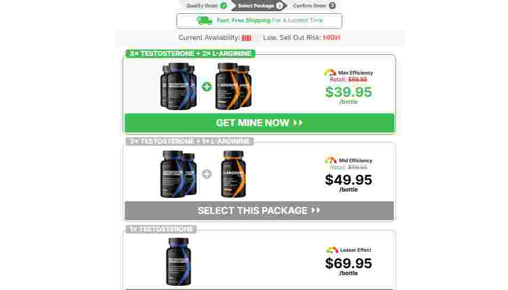Click the red availability bars indicator

tap(246, 38)
